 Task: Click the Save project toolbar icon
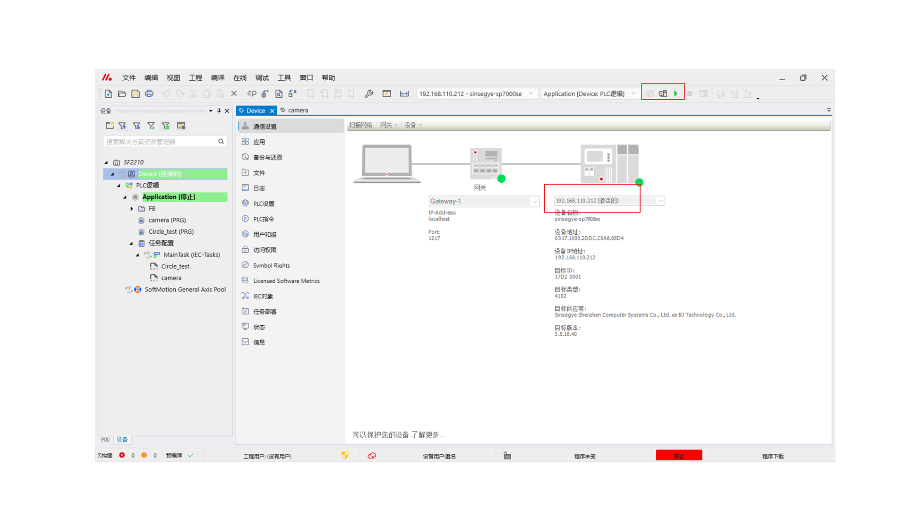[136, 93]
